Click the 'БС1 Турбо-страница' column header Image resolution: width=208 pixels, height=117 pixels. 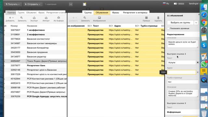pyautogui.click(x=146, y=26)
